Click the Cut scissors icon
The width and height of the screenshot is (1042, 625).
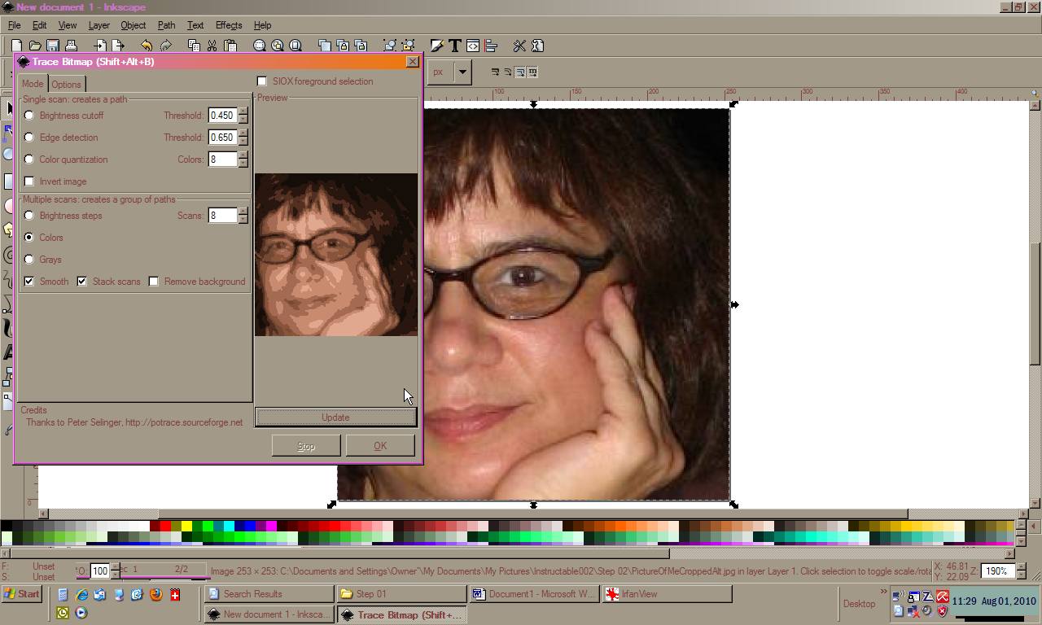point(212,46)
